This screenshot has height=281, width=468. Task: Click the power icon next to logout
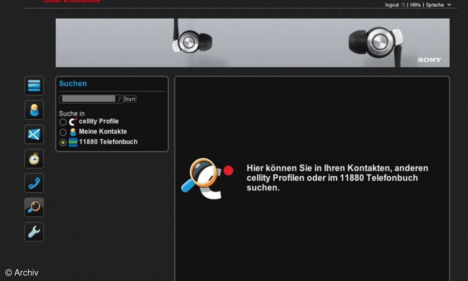pyautogui.click(x=403, y=5)
